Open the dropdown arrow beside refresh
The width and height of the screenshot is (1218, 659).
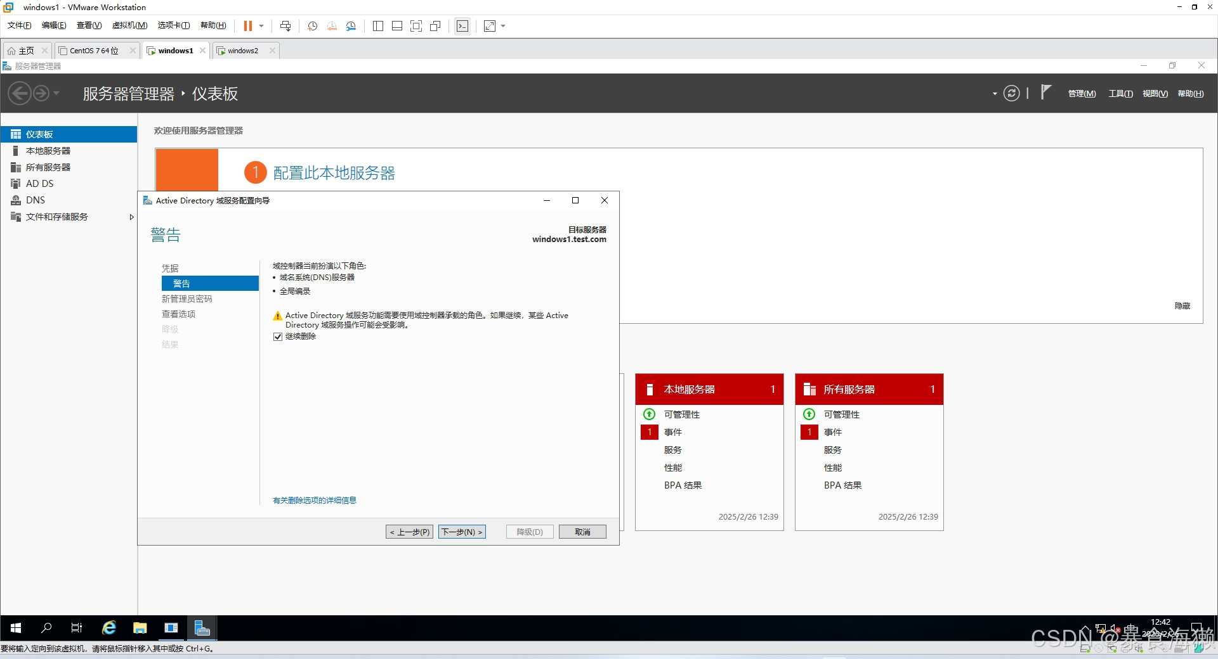tap(995, 94)
